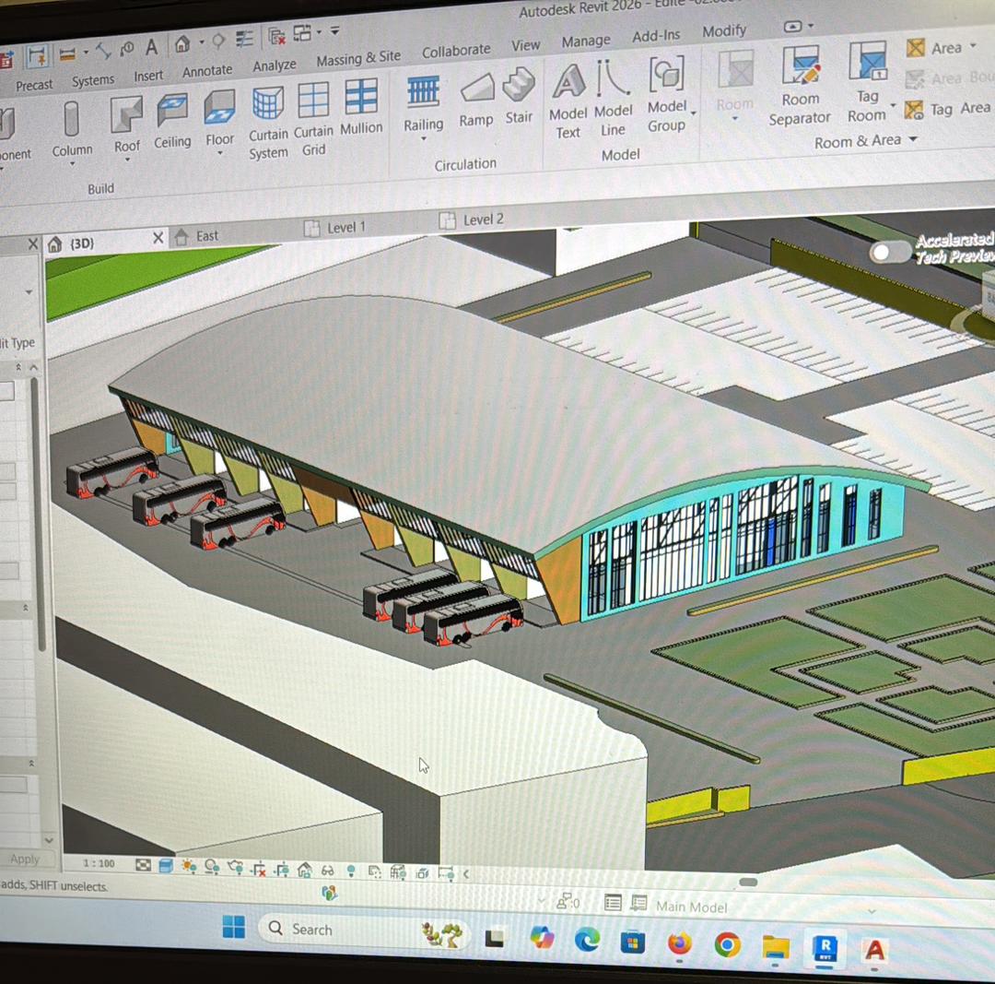Expand the Railing dropdown arrow

[x=423, y=139]
